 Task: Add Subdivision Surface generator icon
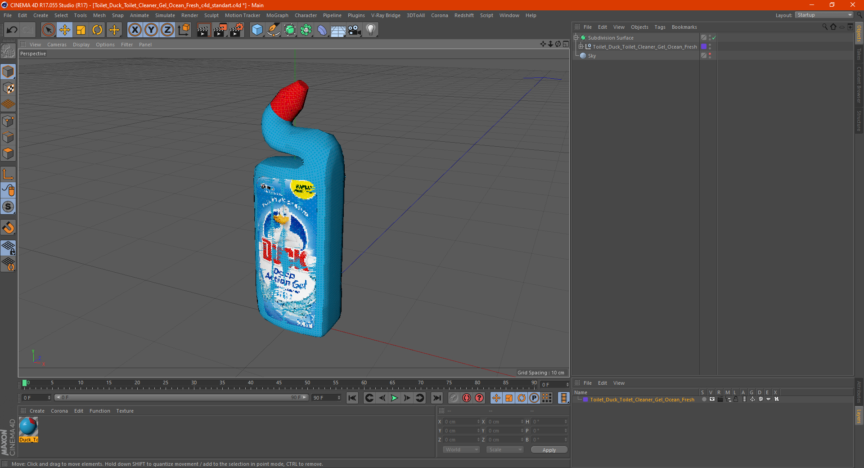pyautogui.click(x=290, y=30)
